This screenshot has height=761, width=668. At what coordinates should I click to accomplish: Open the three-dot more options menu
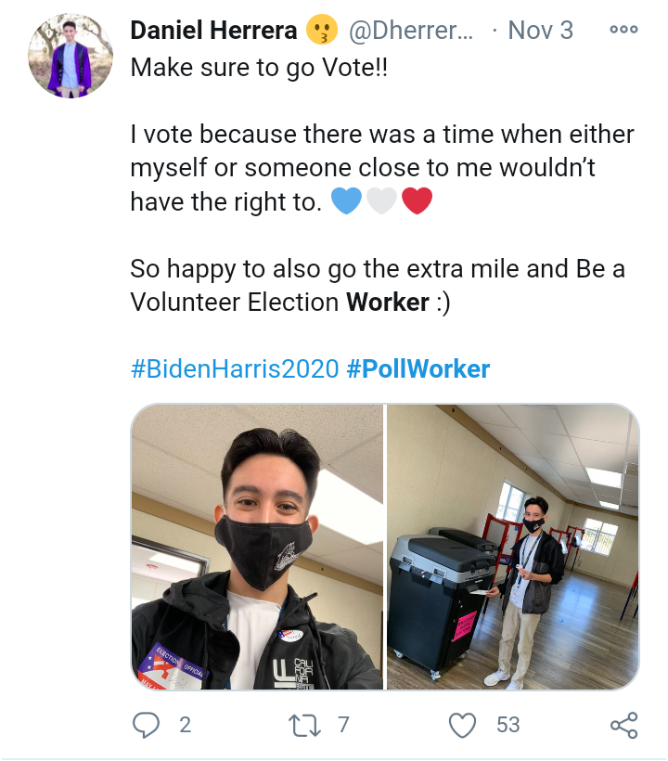tap(623, 30)
